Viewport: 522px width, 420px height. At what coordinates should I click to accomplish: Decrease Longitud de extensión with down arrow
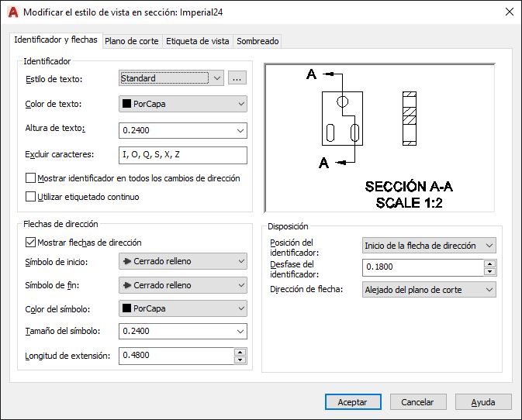click(x=240, y=360)
